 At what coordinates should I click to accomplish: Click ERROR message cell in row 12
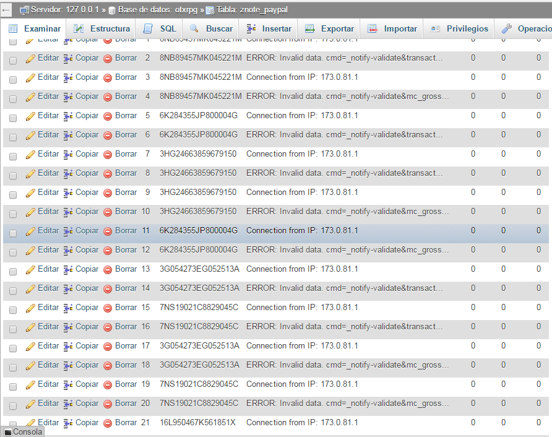pos(347,250)
